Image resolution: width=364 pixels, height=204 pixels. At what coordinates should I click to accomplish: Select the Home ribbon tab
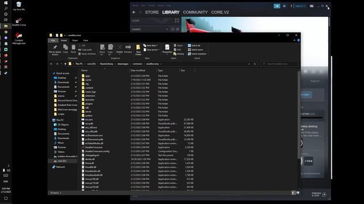click(64, 40)
